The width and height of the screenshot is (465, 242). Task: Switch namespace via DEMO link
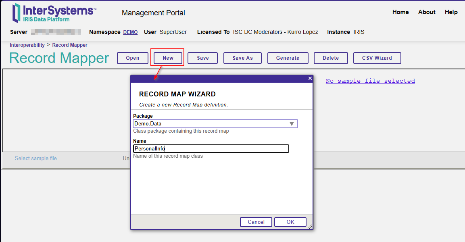click(x=130, y=32)
